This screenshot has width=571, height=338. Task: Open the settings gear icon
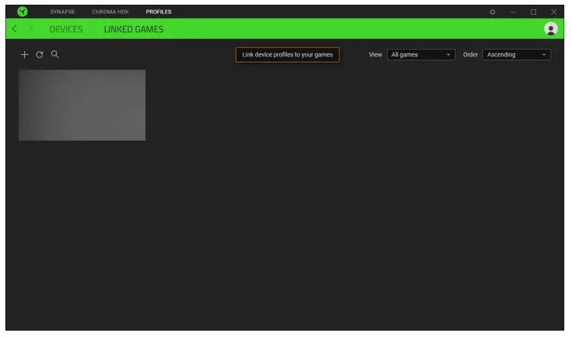point(492,12)
